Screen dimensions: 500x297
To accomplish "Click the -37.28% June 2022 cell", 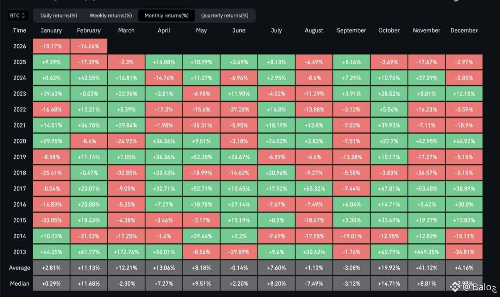I will (x=239, y=109).
